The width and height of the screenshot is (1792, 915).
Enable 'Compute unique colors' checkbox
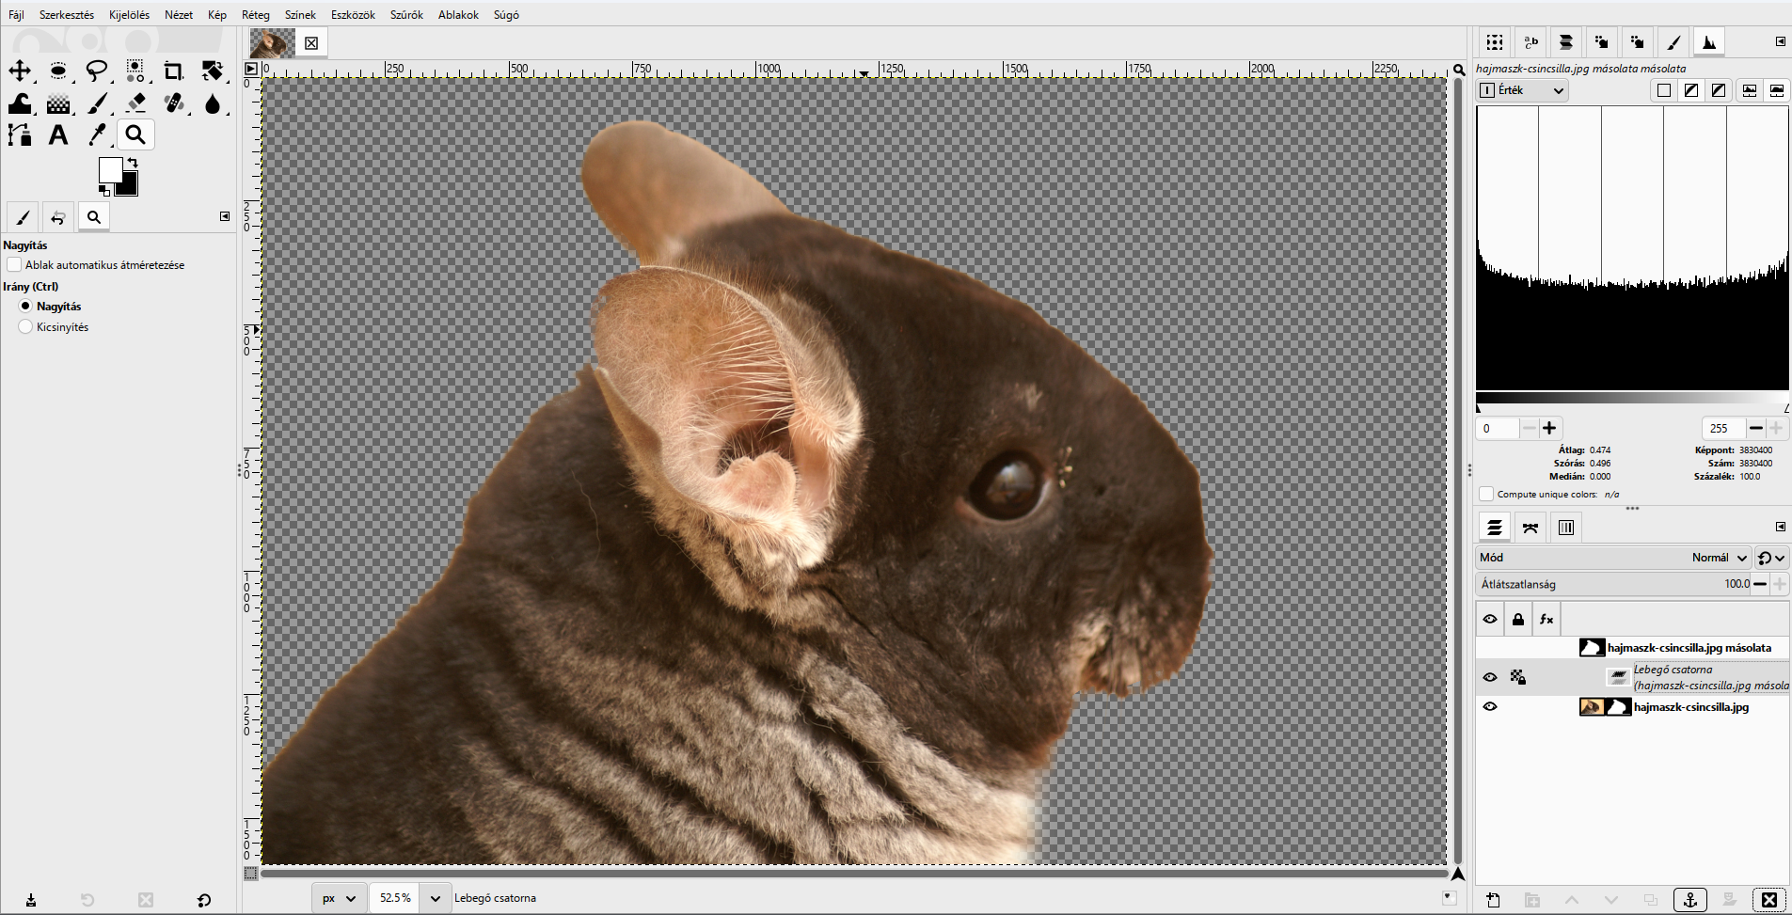point(1486,494)
